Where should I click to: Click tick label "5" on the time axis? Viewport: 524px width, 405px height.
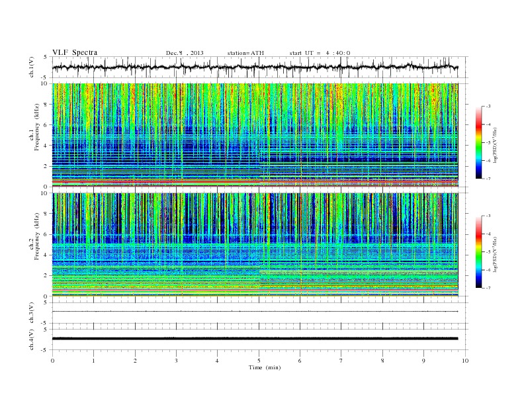pos(259,361)
